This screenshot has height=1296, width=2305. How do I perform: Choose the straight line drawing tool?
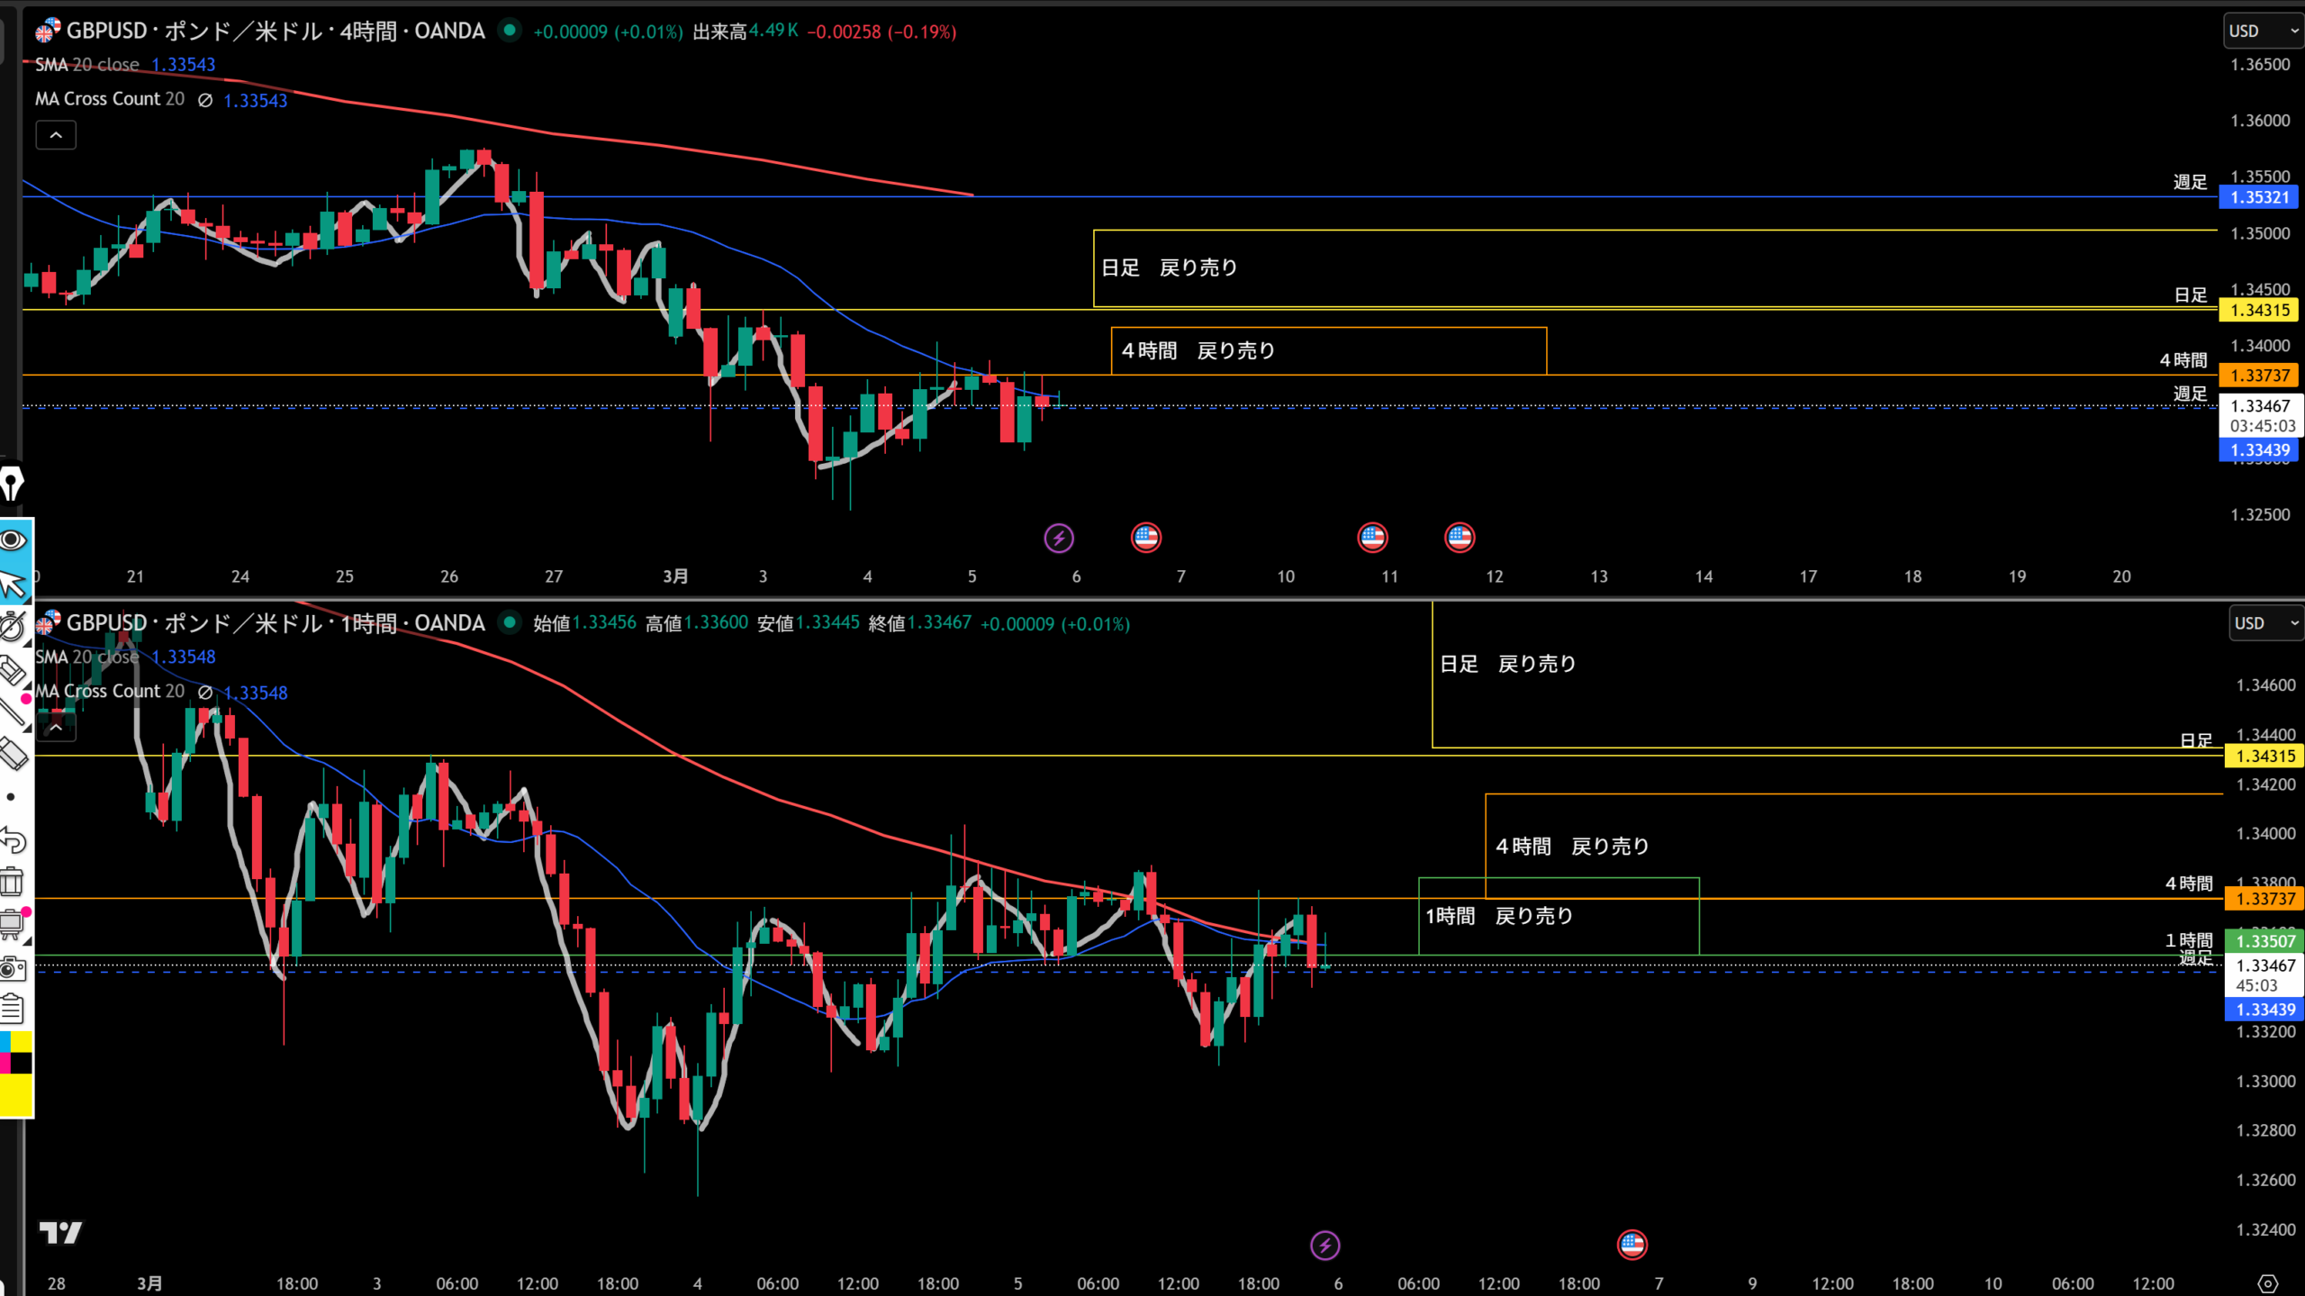(x=12, y=711)
